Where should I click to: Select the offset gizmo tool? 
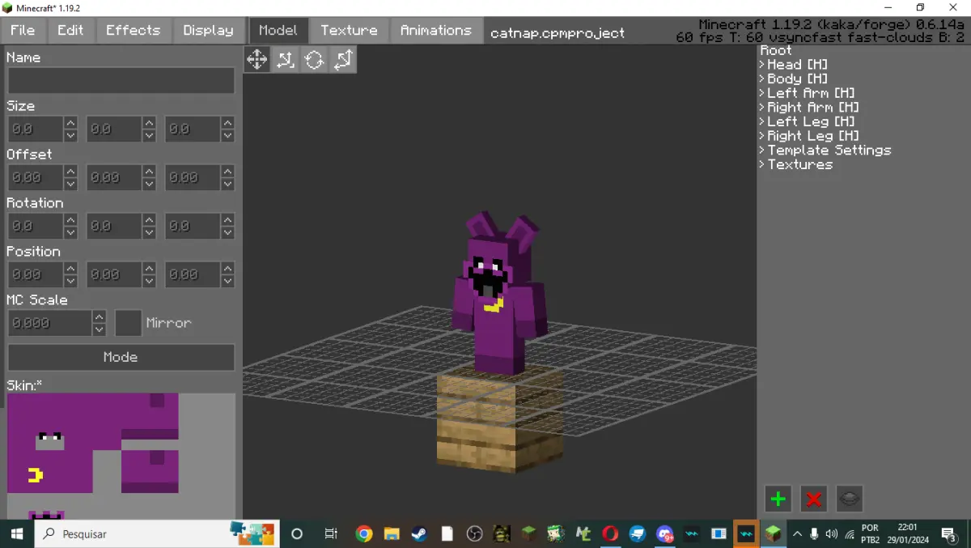(286, 59)
